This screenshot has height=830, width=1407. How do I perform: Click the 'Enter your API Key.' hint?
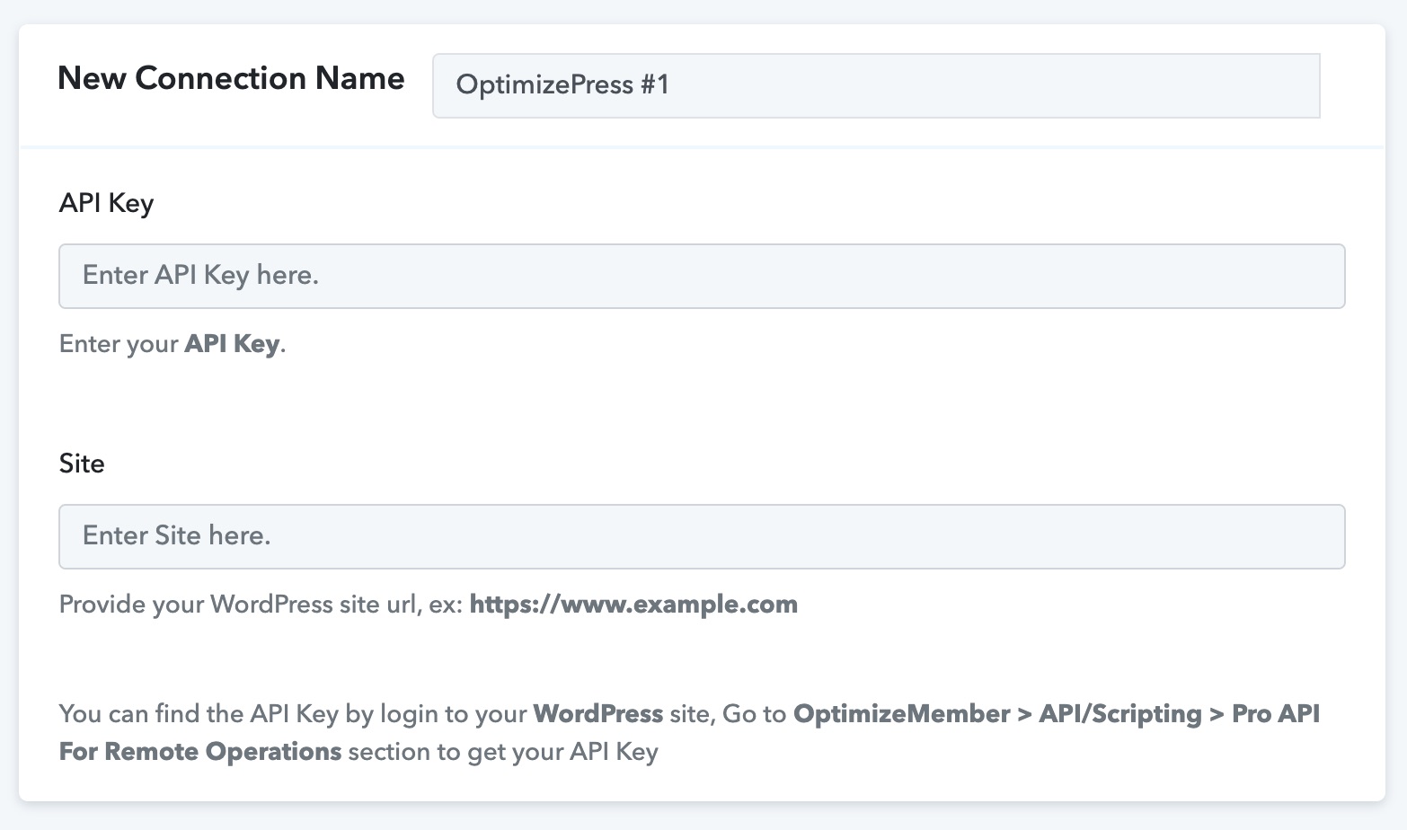pos(173,344)
